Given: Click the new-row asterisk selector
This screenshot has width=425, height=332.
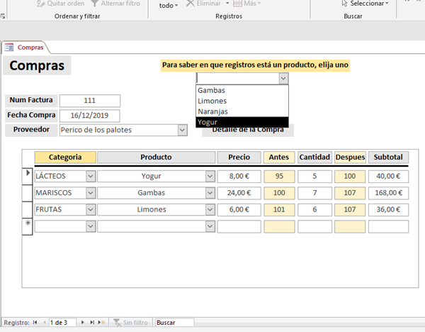Looking at the screenshot, I should [x=28, y=224].
